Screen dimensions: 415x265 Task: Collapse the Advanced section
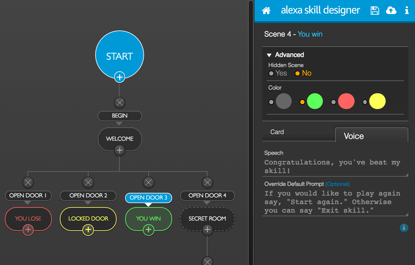pos(269,55)
